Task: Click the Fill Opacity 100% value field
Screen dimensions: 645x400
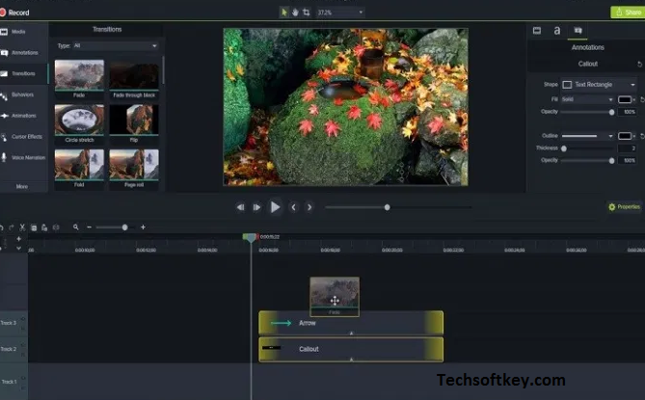Action: click(629, 112)
